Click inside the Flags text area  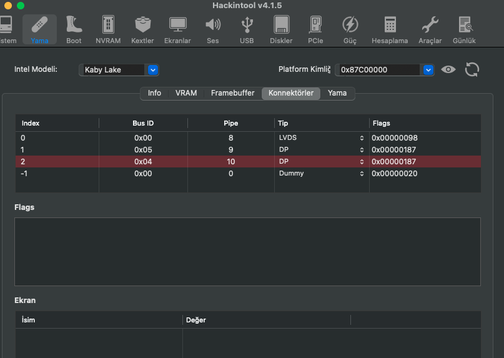point(247,252)
